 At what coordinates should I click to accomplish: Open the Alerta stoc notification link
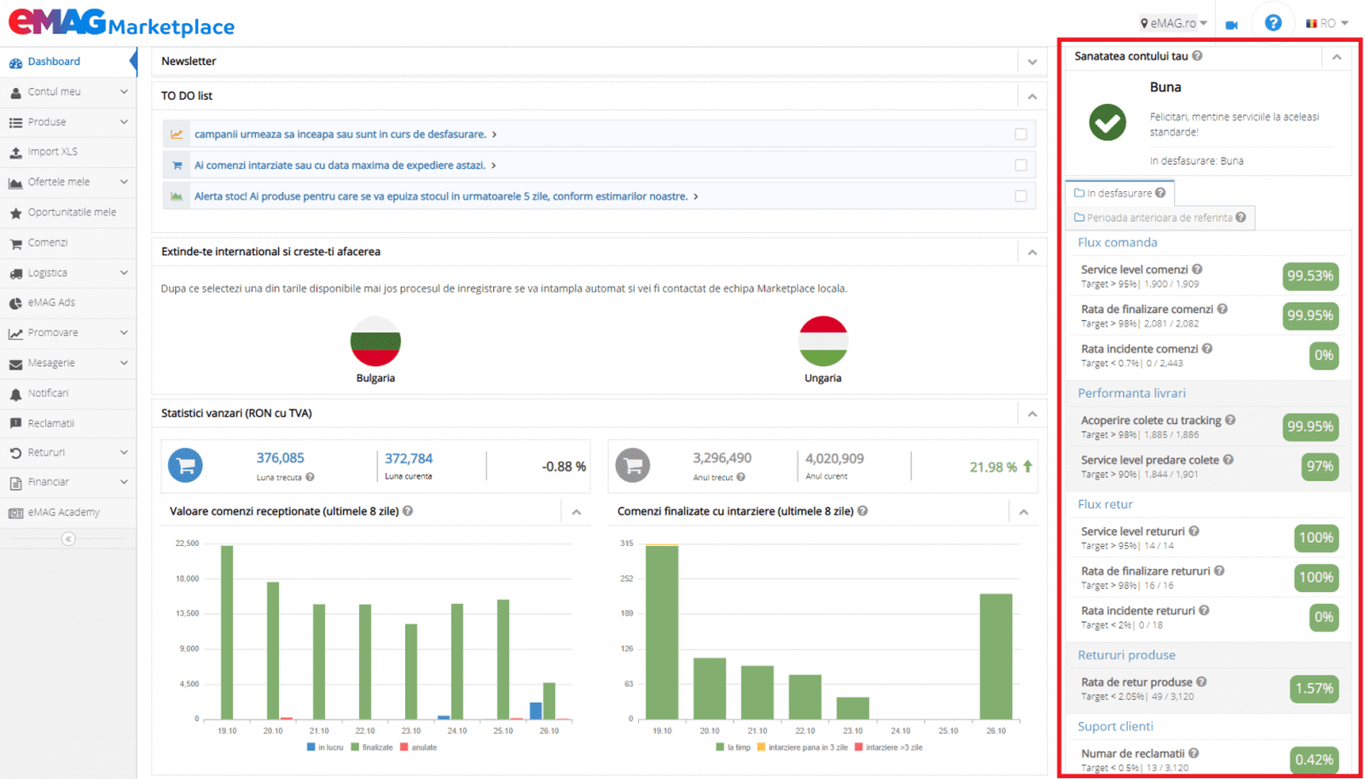pos(440,196)
